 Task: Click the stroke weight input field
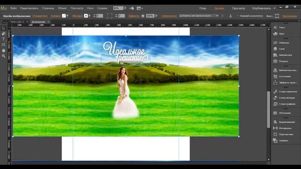click(x=100, y=16)
